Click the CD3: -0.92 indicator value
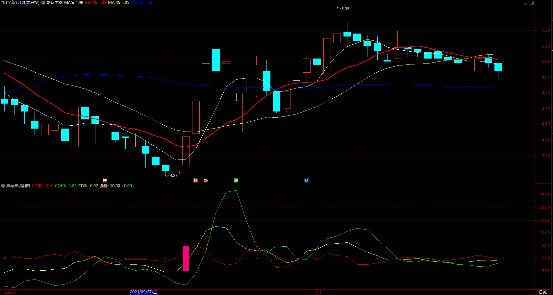This screenshot has width=553, height=295. (x=88, y=186)
